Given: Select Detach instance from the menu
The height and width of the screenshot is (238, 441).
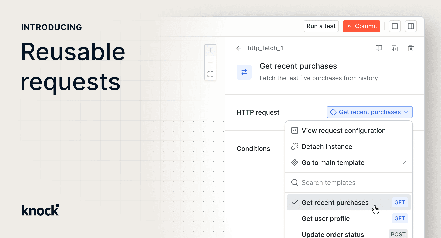Looking at the screenshot, I should click(x=327, y=147).
